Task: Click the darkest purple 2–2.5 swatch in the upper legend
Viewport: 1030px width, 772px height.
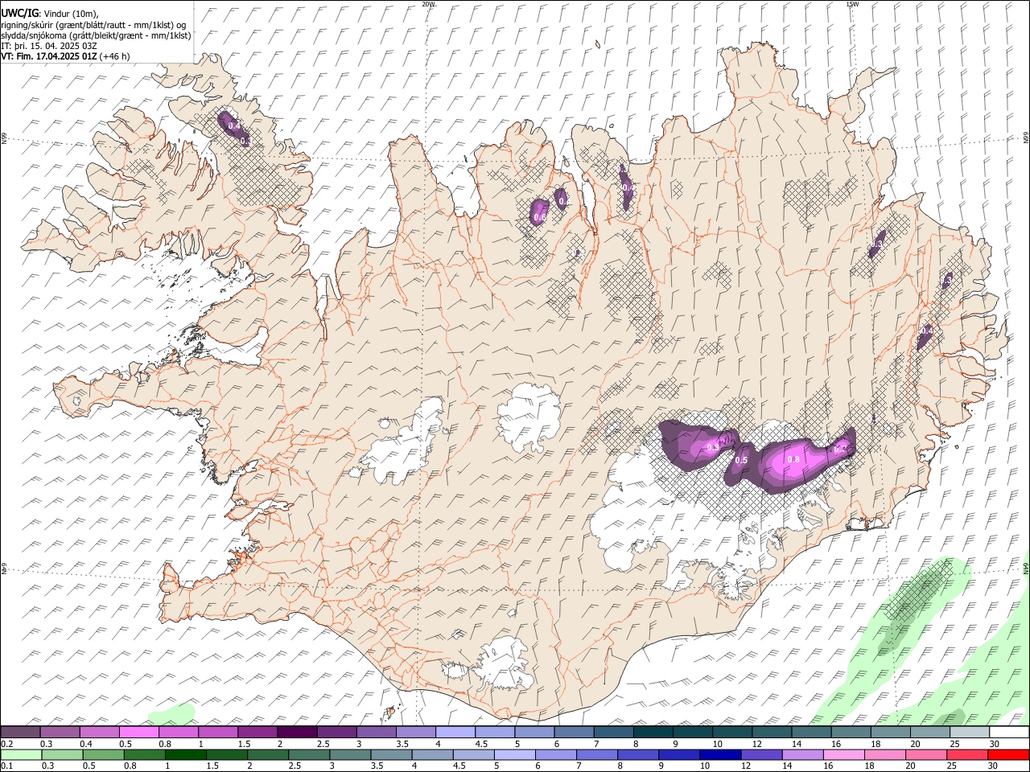Action: 296,733
